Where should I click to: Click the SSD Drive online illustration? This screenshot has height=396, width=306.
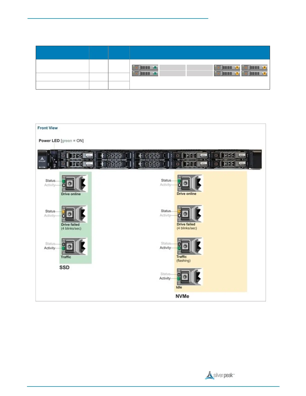(74, 183)
